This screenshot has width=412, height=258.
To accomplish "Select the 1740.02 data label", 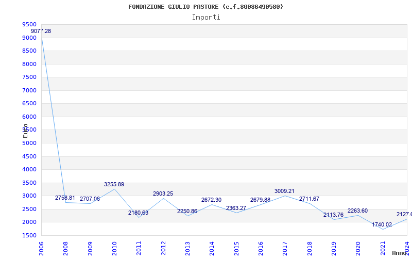I will coord(382,224).
